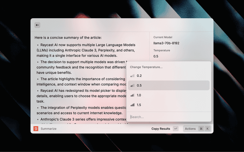Click the signal bars icon beside 0.2
The image size is (244, 152).
coord(132,76)
